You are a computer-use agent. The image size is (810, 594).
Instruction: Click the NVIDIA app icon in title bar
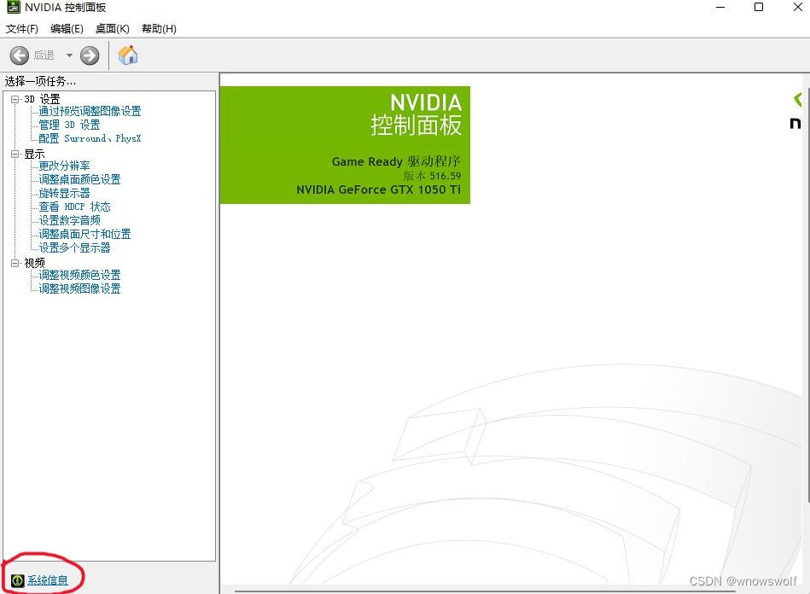(14, 7)
